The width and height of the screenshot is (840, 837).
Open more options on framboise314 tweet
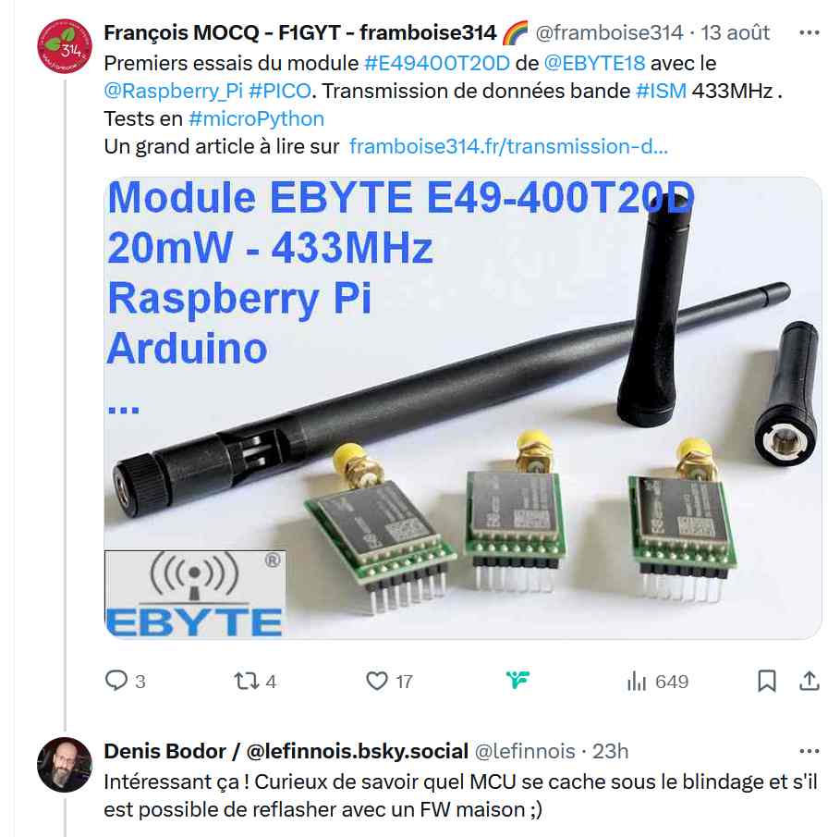pos(809,32)
